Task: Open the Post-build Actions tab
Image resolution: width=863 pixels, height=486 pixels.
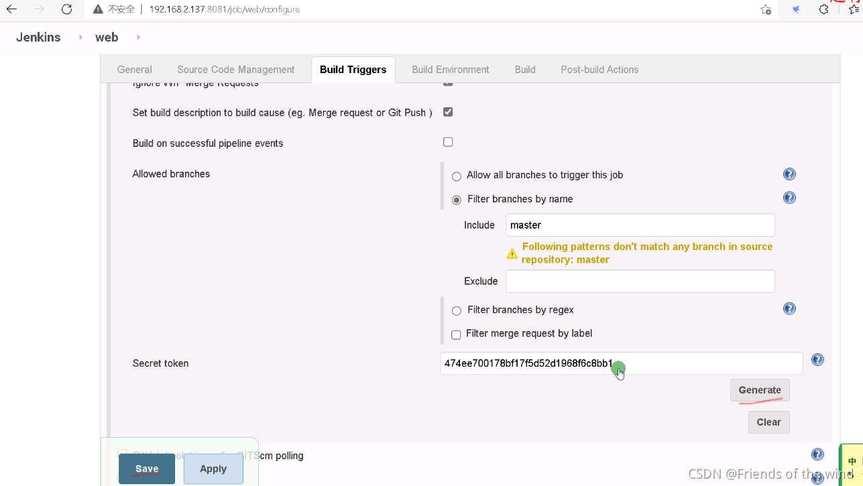Action: point(599,70)
